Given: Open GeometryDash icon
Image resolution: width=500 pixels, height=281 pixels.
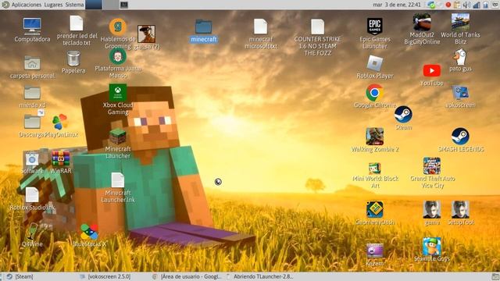Looking at the screenshot, I should [x=375, y=209].
